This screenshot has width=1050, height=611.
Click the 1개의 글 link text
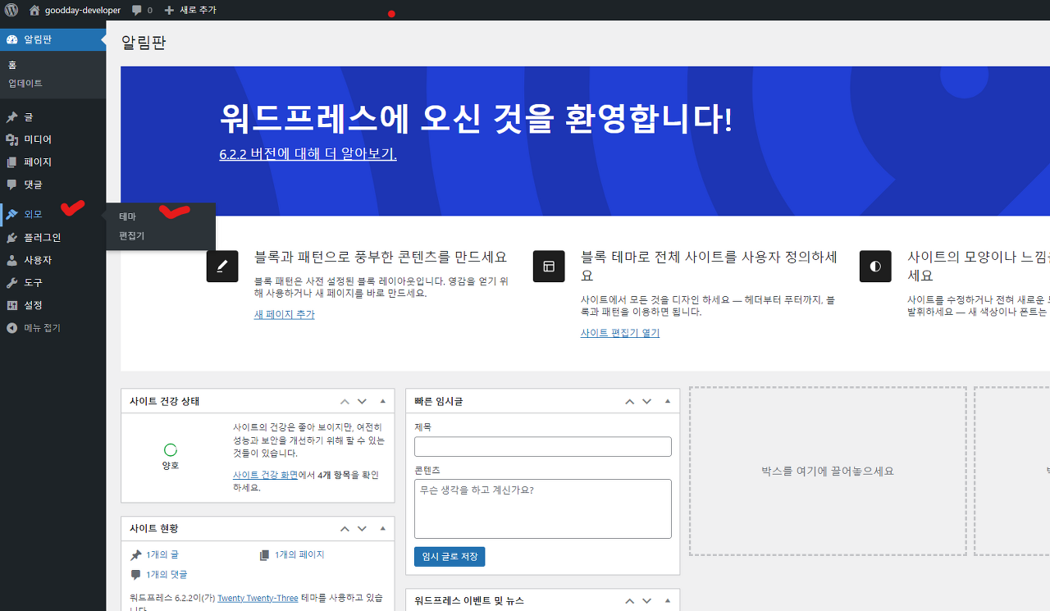click(162, 555)
